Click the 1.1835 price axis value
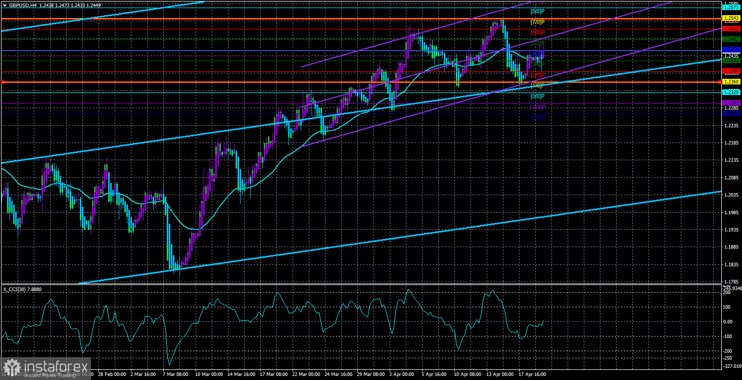This screenshot has height=380, width=742. 731,265
